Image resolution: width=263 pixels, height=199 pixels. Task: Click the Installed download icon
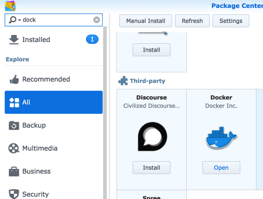point(14,40)
